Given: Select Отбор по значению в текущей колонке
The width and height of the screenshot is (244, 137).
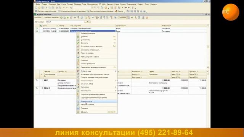Looking at the screenshot, I should tap(96, 78).
